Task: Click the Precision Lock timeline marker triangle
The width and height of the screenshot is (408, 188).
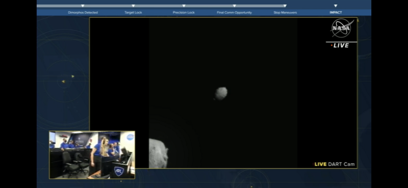Action: tap(184, 6)
